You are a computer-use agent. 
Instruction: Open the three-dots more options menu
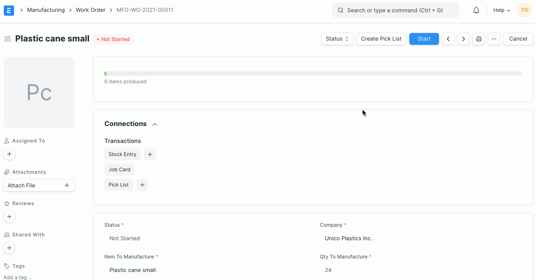coord(494,39)
